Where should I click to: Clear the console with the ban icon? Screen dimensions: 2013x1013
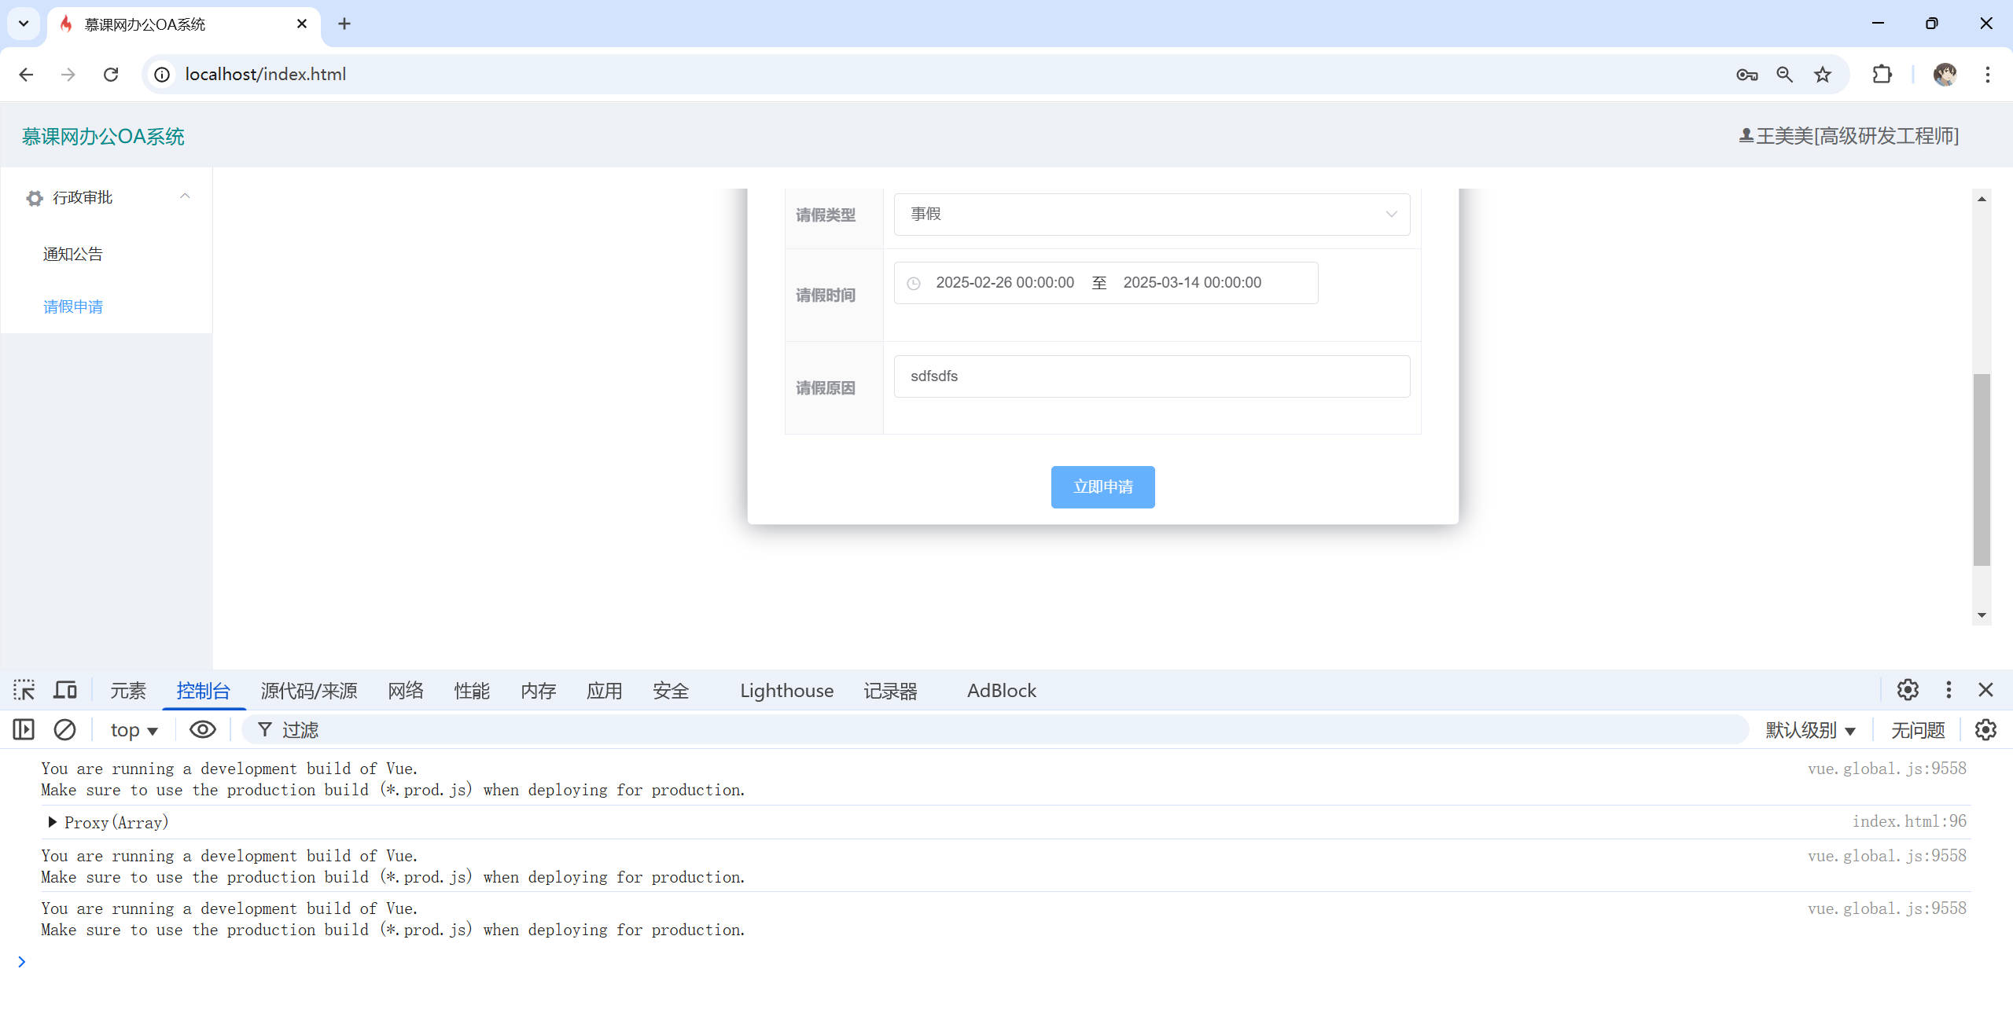64,729
